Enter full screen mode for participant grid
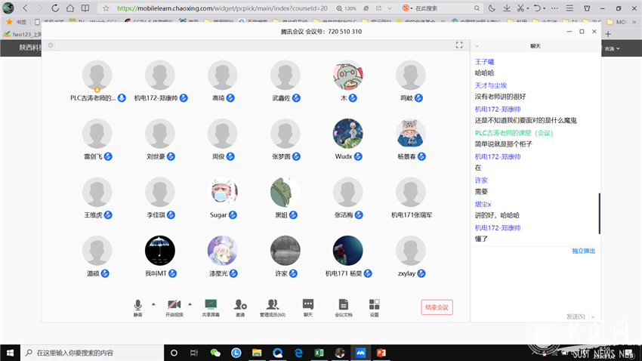 pos(458,45)
